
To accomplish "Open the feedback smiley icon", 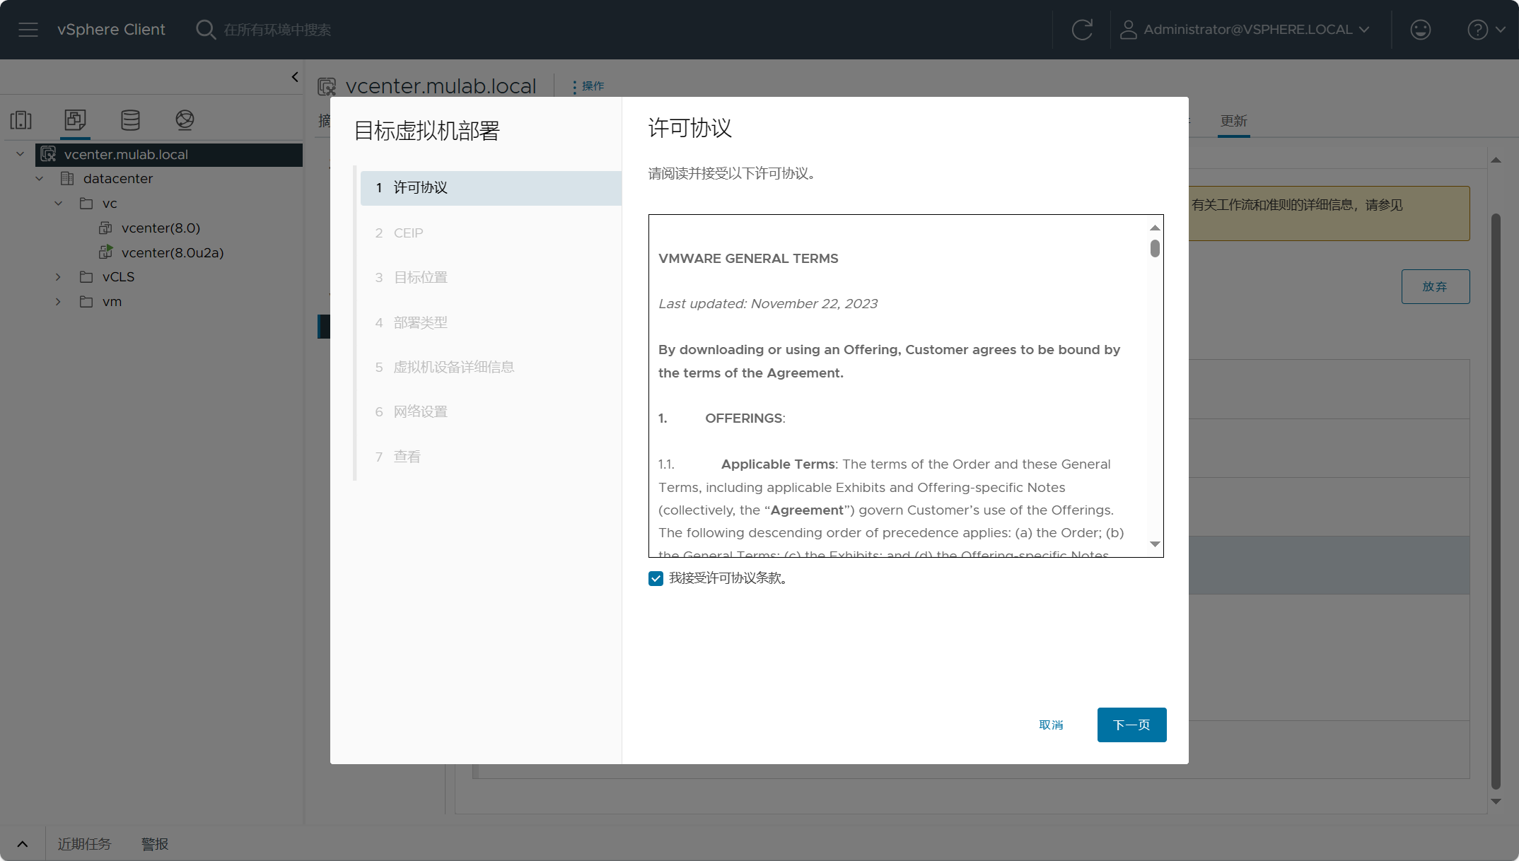I will click(1420, 30).
